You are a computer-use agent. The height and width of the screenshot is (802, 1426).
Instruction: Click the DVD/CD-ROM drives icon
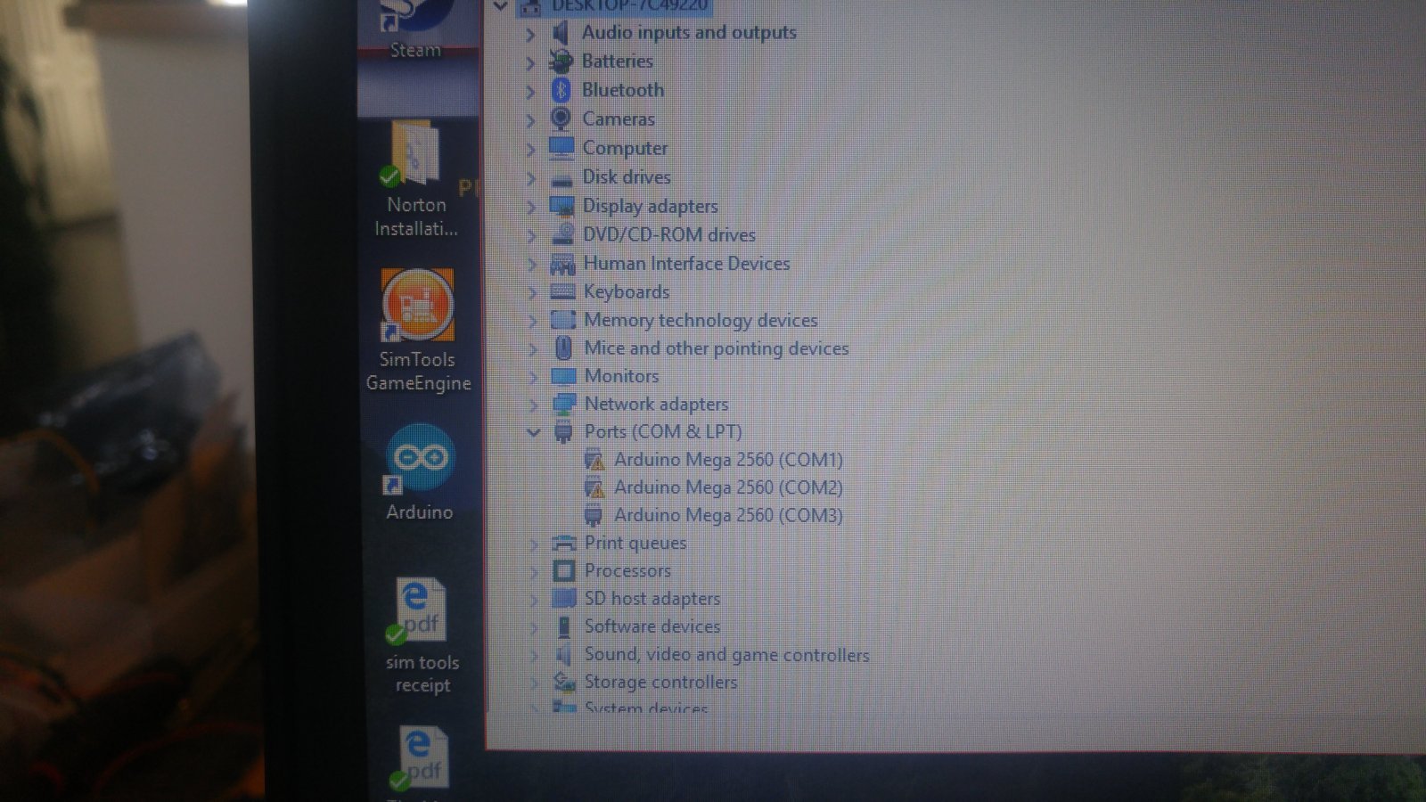tap(562, 234)
